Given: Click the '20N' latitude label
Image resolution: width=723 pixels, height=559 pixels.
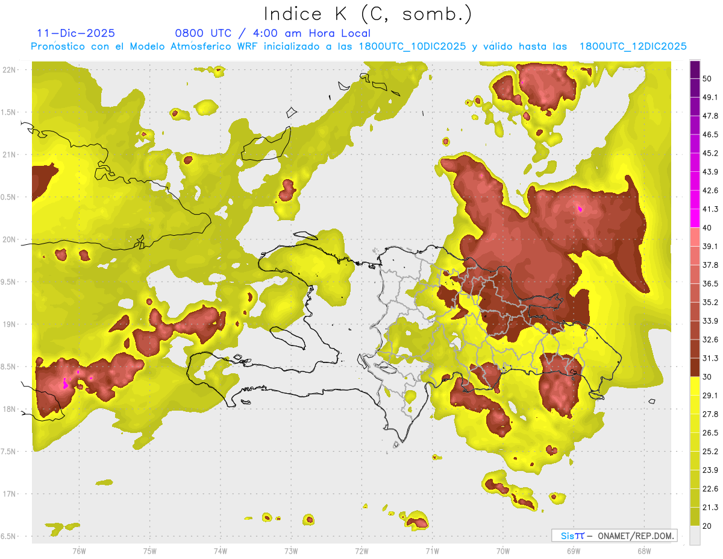Looking at the screenshot, I should (8, 239).
